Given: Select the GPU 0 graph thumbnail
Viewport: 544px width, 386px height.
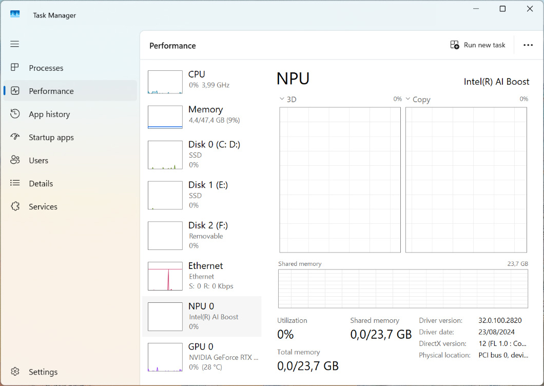Looking at the screenshot, I should [165, 357].
